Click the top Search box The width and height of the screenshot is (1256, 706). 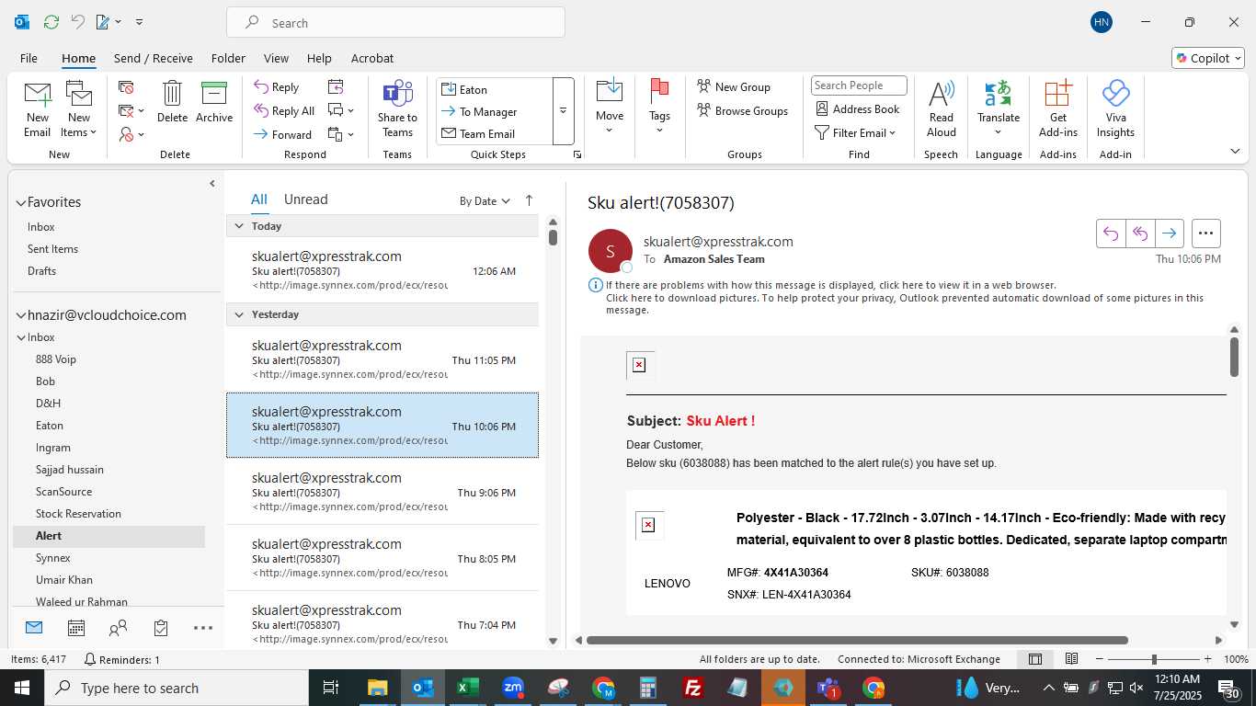395,23
